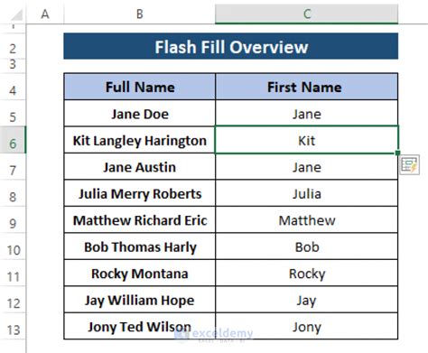This screenshot has height=353, width=428.
Task: Click first name cell Julia
Action: click(x=306, y=193)
